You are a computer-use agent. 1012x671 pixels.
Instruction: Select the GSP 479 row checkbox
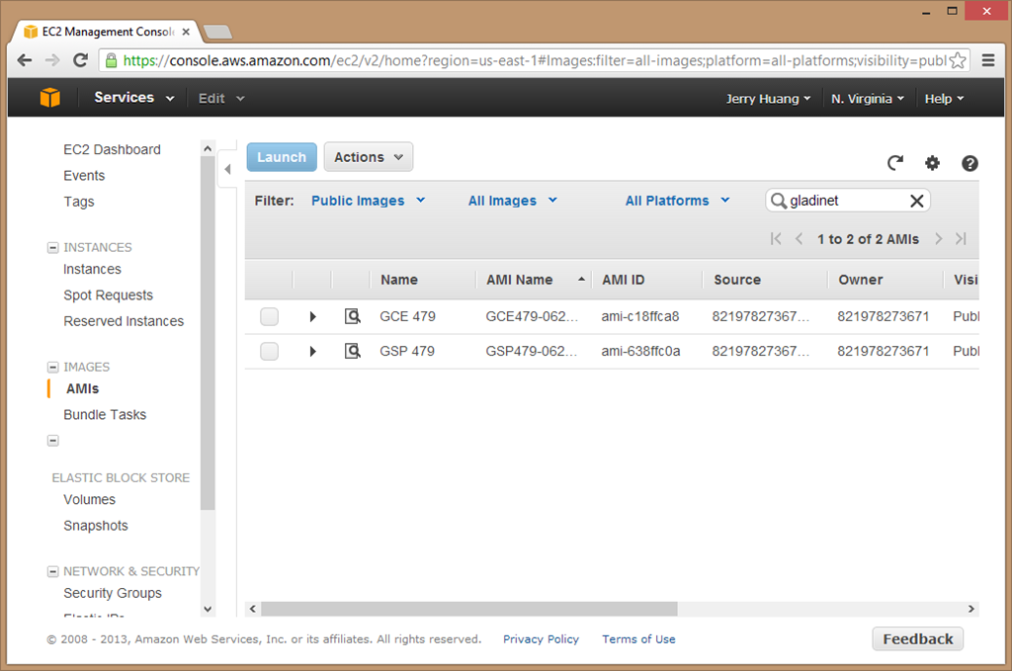(x=269, y=351)
